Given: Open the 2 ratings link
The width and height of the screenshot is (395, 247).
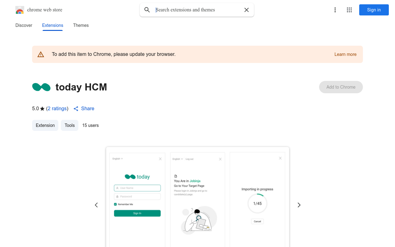Looking at the screenshot, I should (57, 109).
